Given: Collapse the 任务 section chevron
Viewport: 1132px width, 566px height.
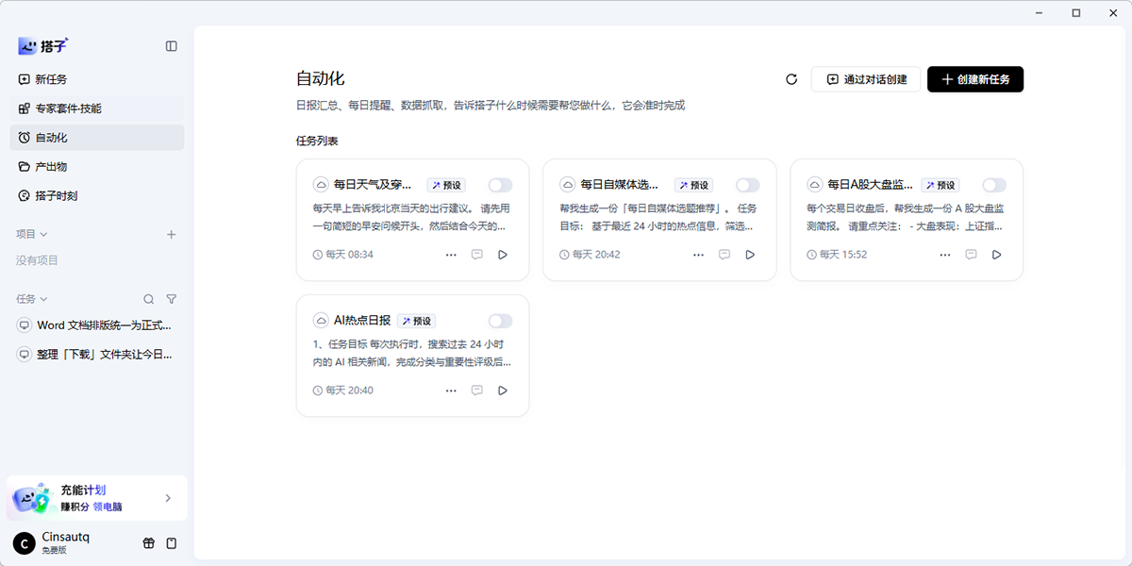Looking at the screenshot, I should [43, 299].
